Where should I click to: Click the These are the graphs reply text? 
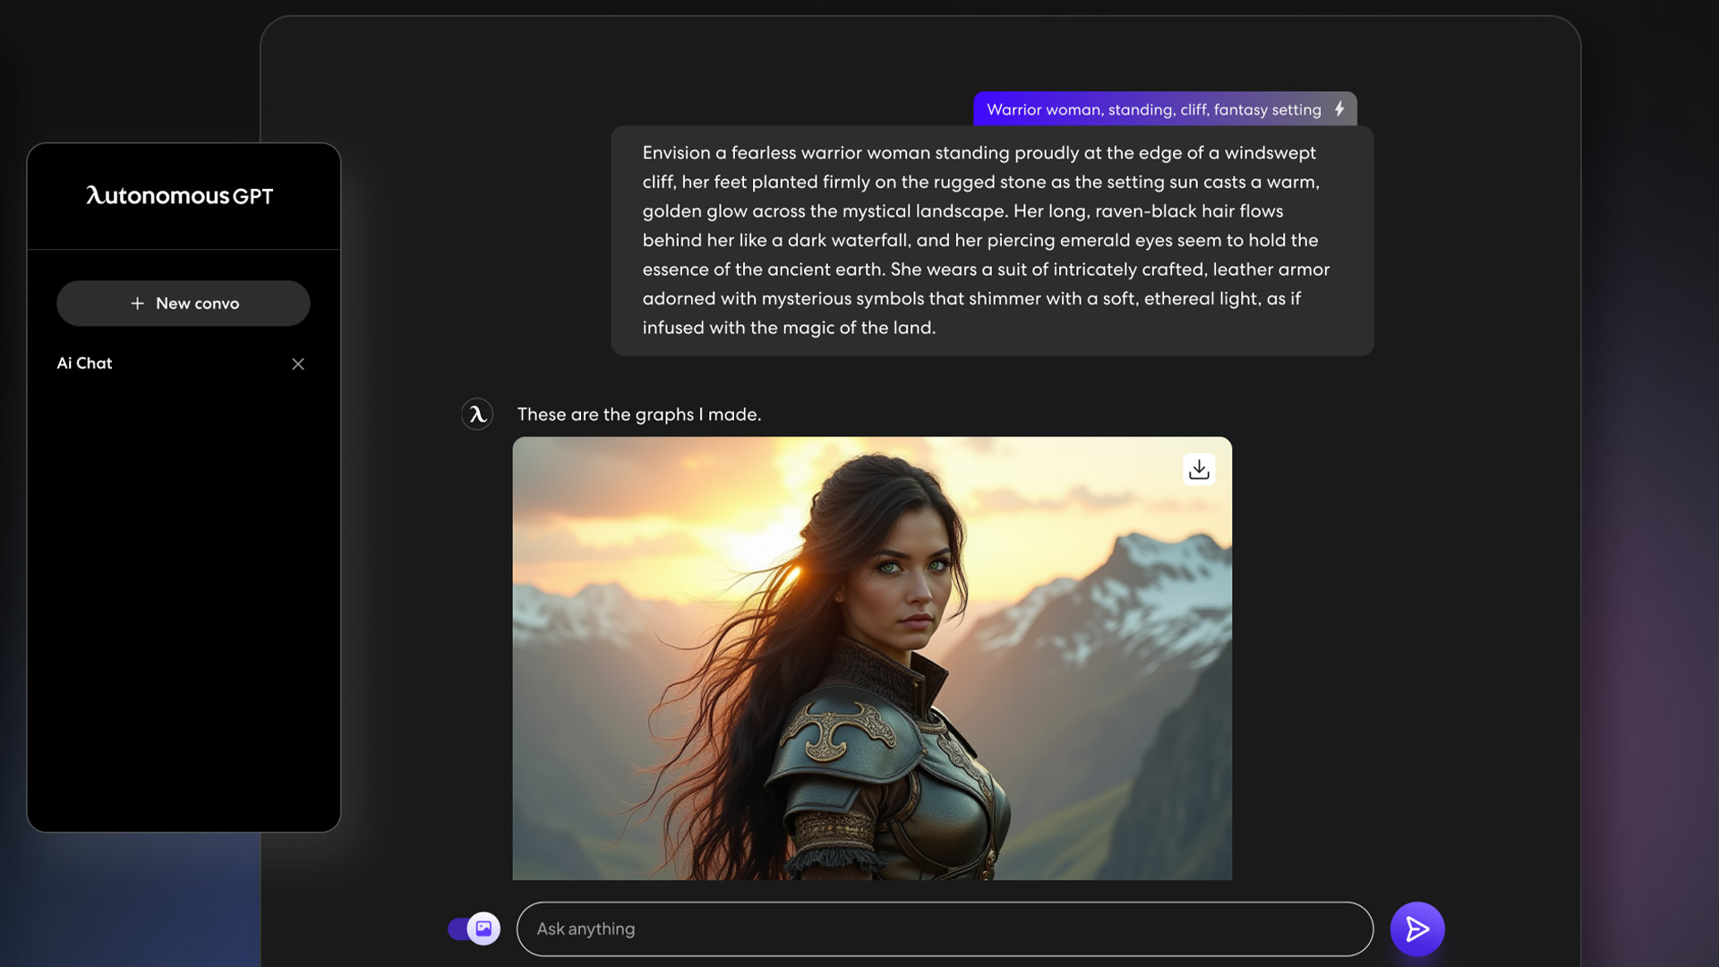639,415
